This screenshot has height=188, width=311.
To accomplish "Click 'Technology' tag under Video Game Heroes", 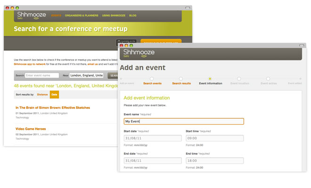I will (22, 139).
